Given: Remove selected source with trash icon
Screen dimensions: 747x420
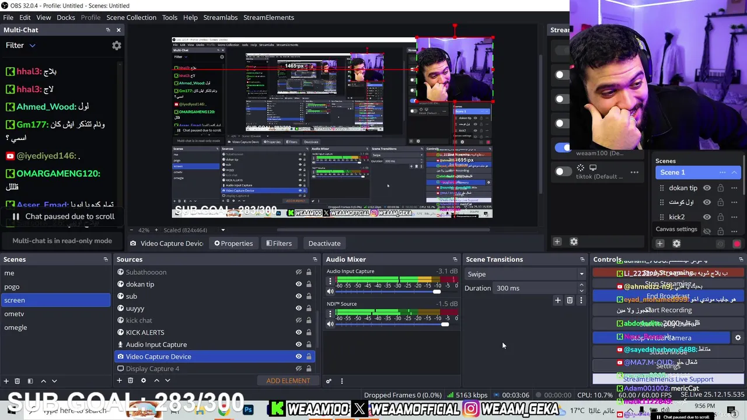Looking at the screenshot, I should 131,381.
